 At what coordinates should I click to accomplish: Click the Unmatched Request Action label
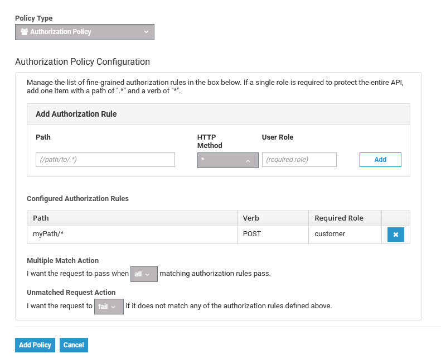coord(71,293)
